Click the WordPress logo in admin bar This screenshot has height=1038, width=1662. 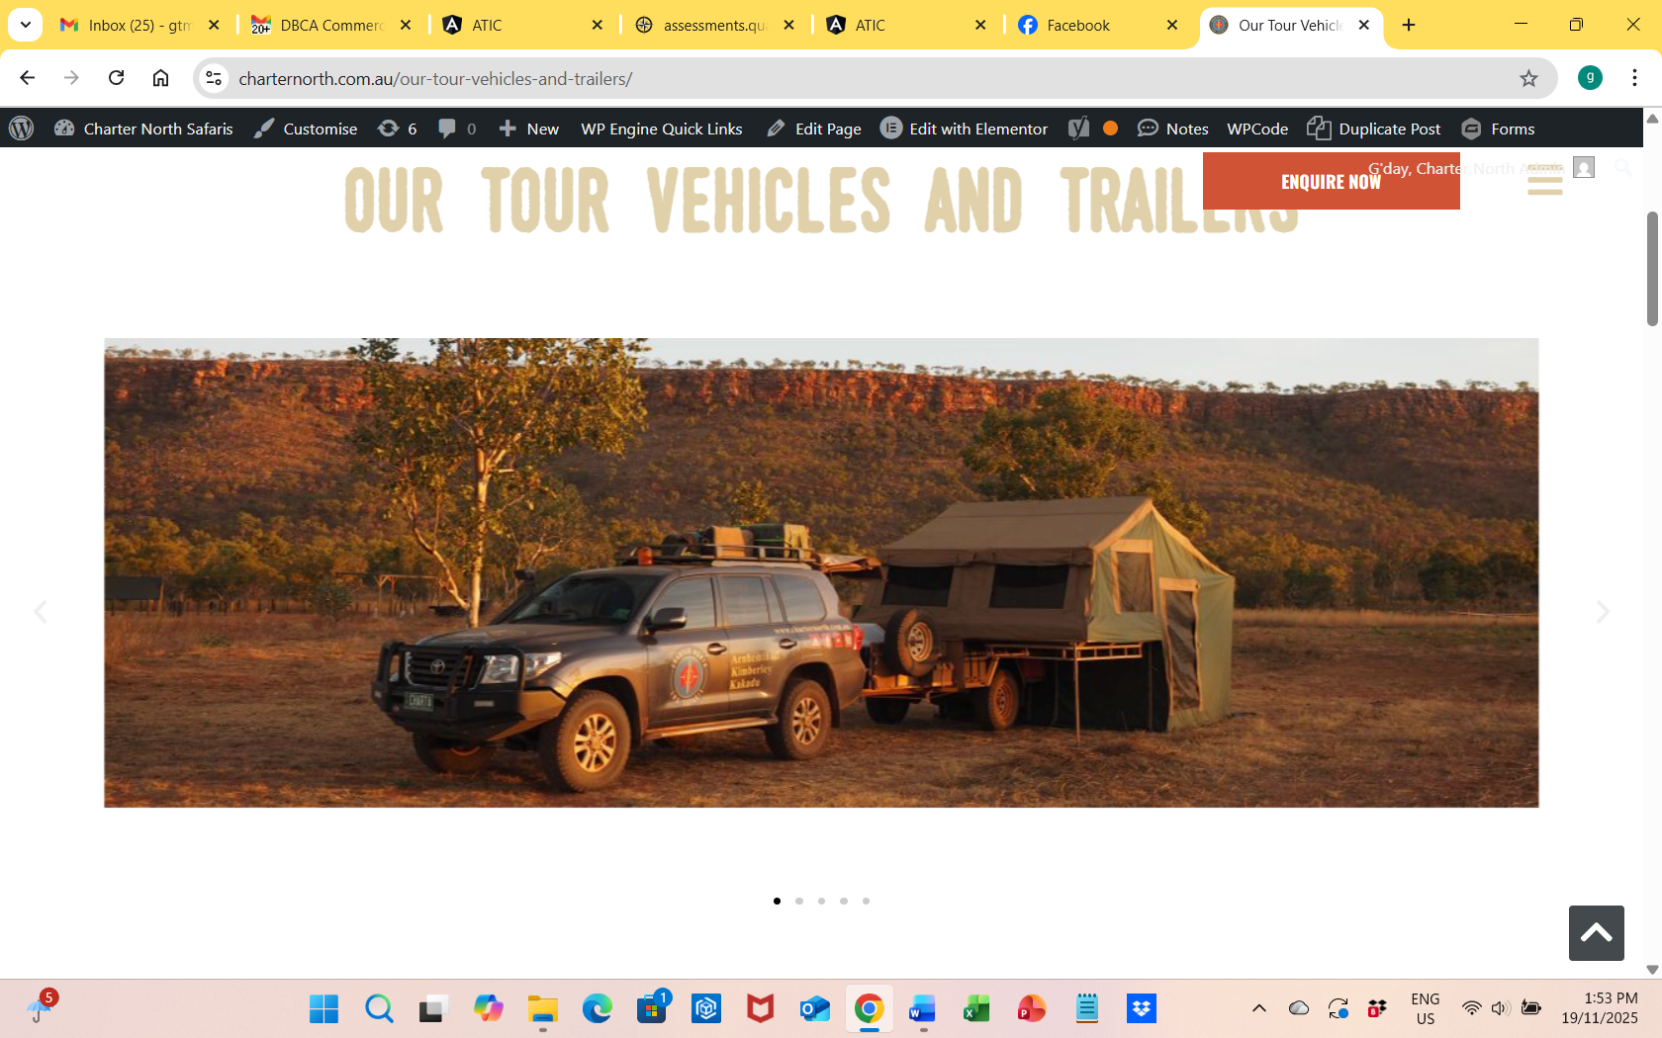pyautogui.click(x=21, y=129)
